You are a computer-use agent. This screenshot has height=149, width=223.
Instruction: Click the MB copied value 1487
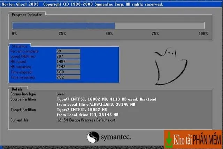pyautogui.click(x=68, y=61)
